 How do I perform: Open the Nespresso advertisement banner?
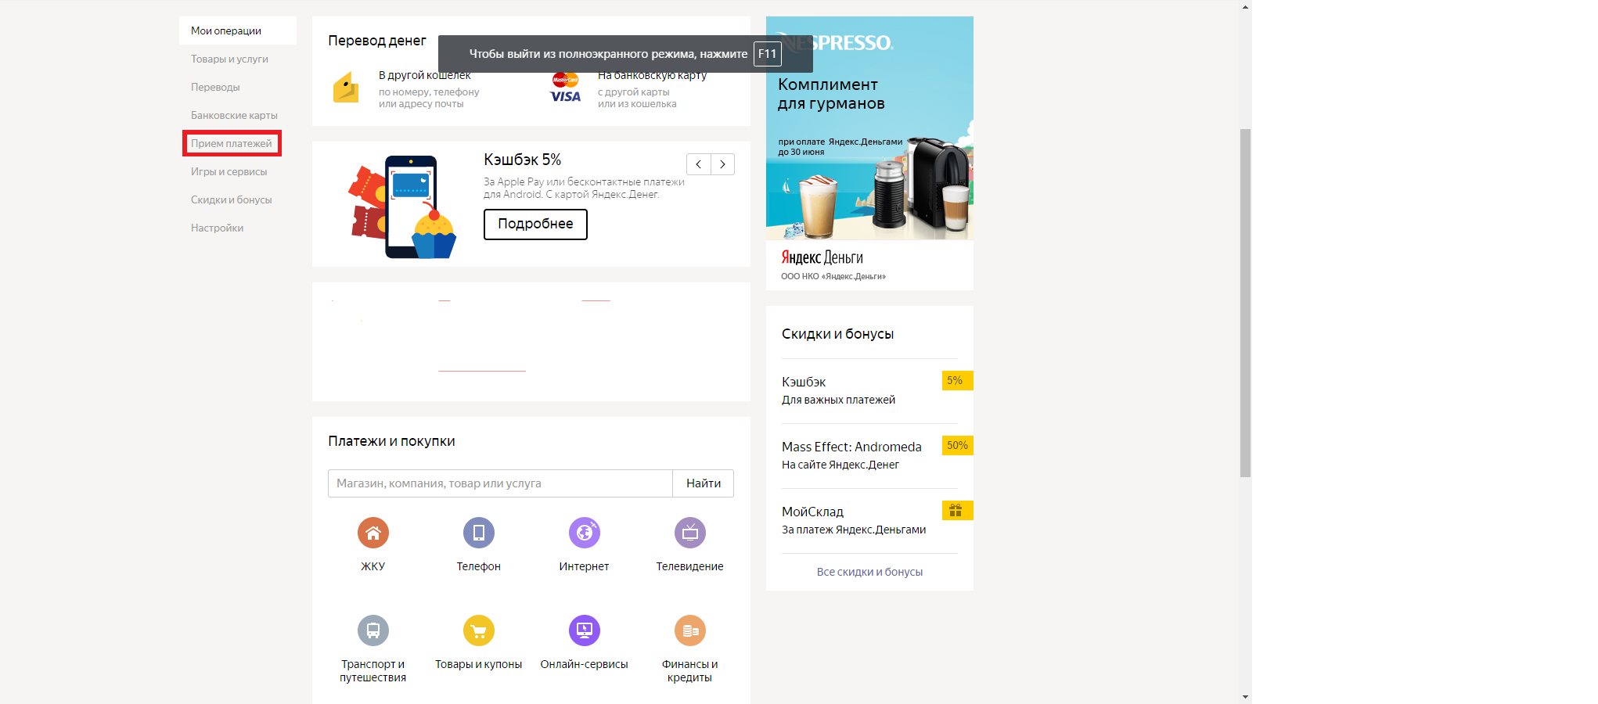869,128
